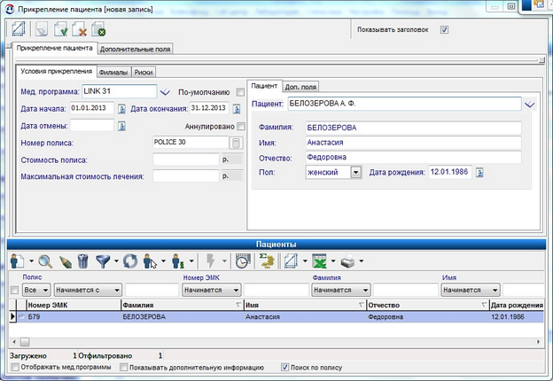
Task: Sort by Фамилия column header
Action: tap(183, 305)
